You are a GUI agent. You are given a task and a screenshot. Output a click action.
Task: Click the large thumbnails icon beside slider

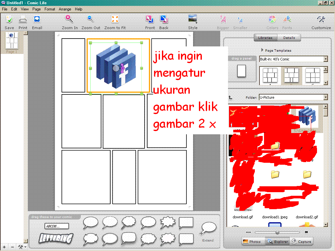[x=306, y=232]
